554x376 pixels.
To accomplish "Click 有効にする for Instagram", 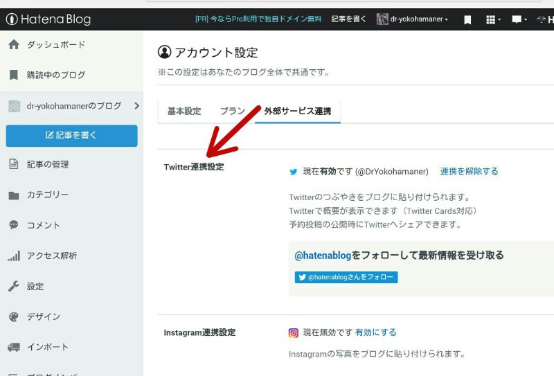I will 376,332.
